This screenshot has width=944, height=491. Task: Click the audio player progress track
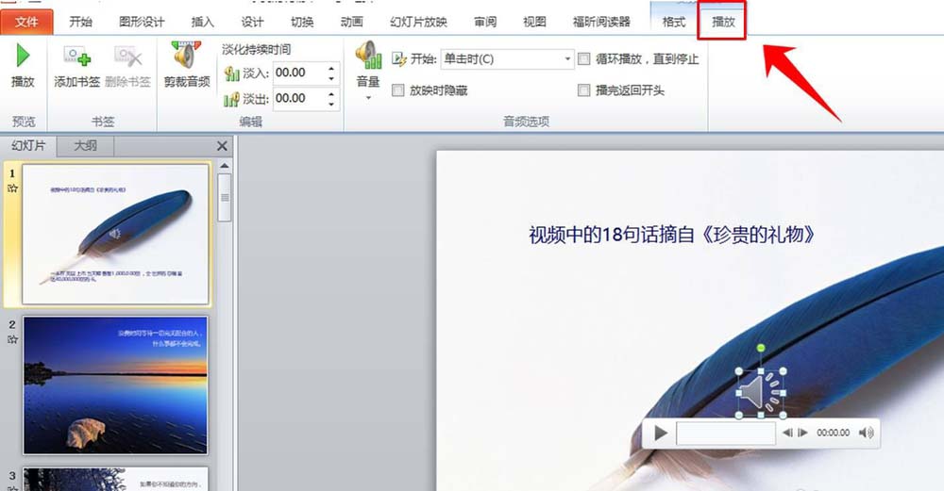click(x=725, y=433)
